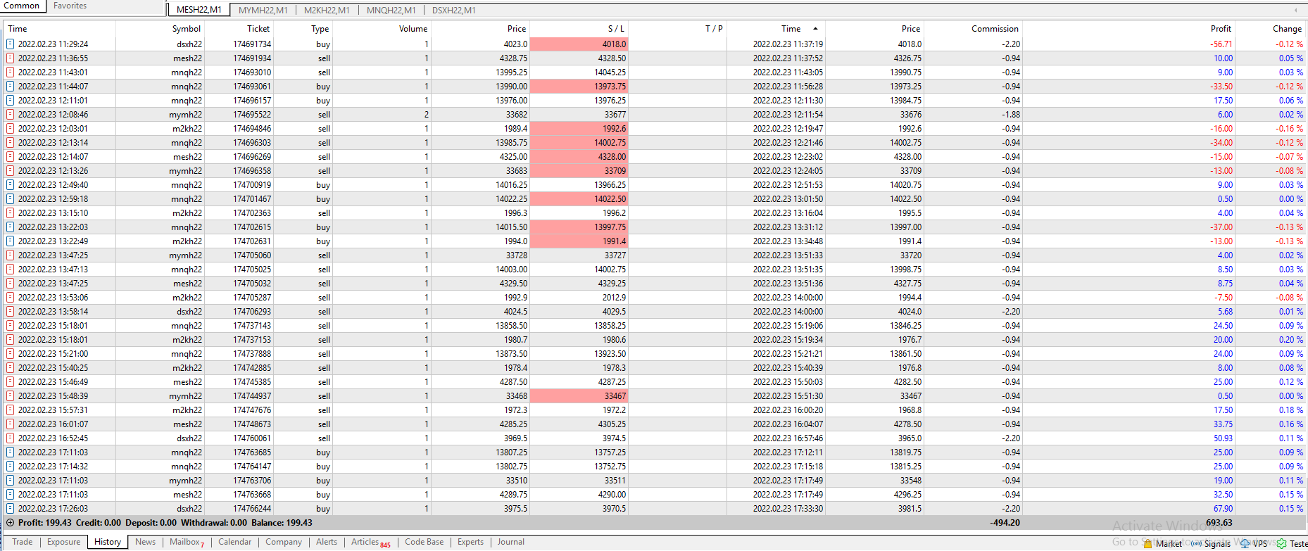
Task: Sort history by Profit column header
Action: click(1221, 29)
